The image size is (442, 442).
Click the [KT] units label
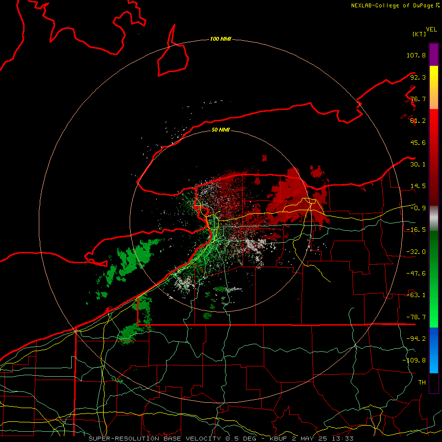click(419, 34)
